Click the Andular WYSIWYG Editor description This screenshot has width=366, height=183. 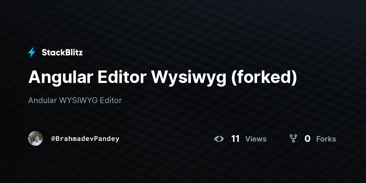pyautogui.click(x=75, y=100)
